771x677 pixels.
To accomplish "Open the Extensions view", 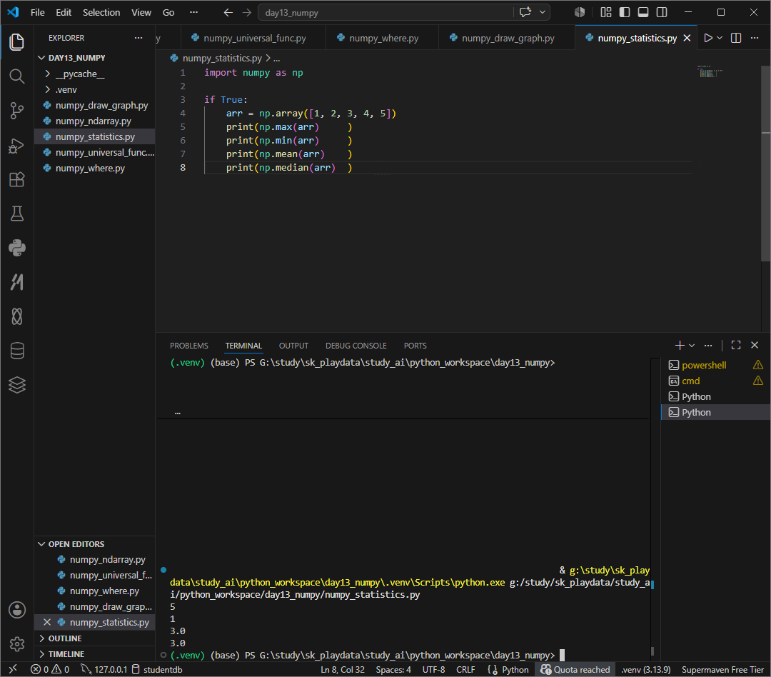I will [x=16, y=179].
